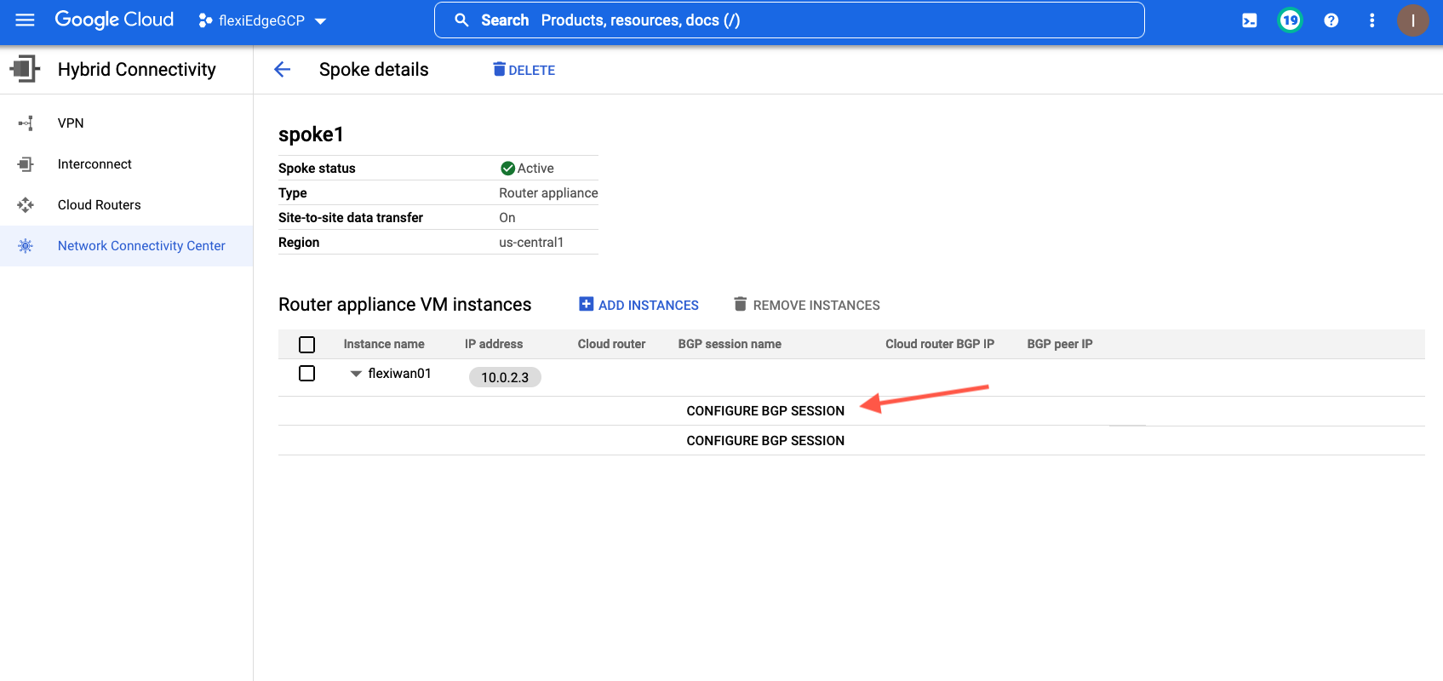Click the green Active status checkmark icon

tap(507, 169)
